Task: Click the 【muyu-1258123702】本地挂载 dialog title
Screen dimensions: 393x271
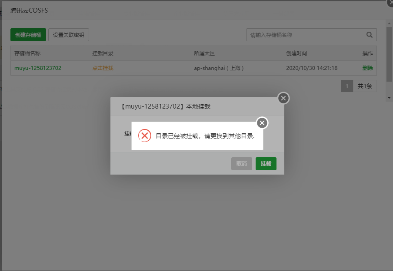Action: pyautogui.click(x=166, y=106)
